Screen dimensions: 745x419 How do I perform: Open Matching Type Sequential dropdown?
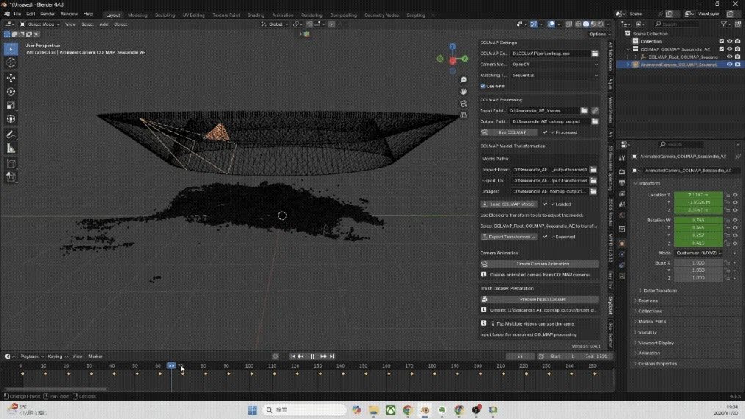555,76
